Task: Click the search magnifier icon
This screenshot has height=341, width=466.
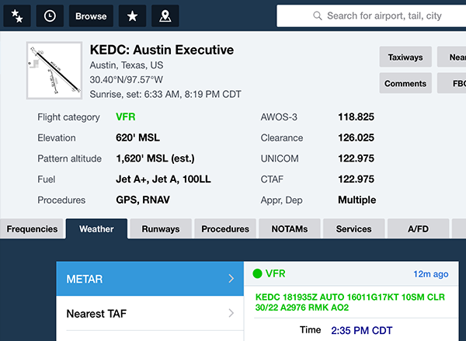Action: pyautogui.click(x=317, y=16)
